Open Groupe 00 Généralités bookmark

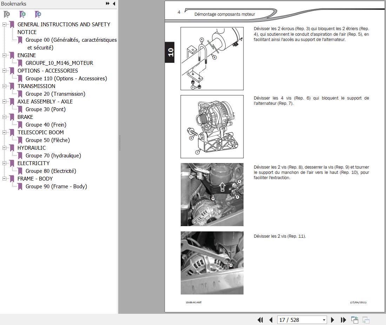[x=71, y=43]
